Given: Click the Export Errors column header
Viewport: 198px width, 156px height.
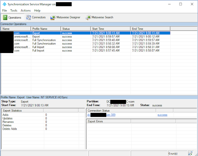Looking at the screenshot, I should (109, 121).
